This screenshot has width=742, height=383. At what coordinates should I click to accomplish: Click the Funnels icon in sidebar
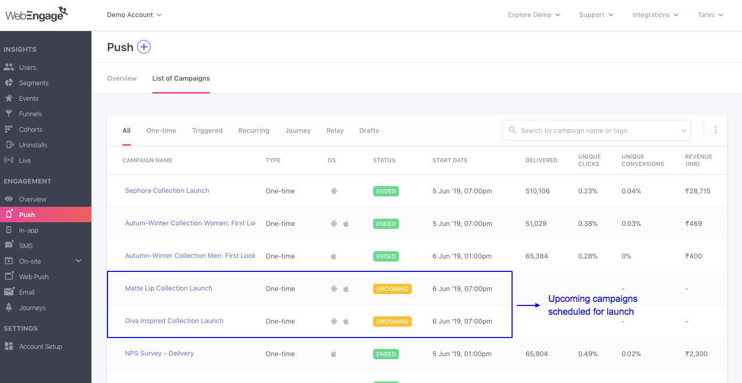[x=8, y=114]
